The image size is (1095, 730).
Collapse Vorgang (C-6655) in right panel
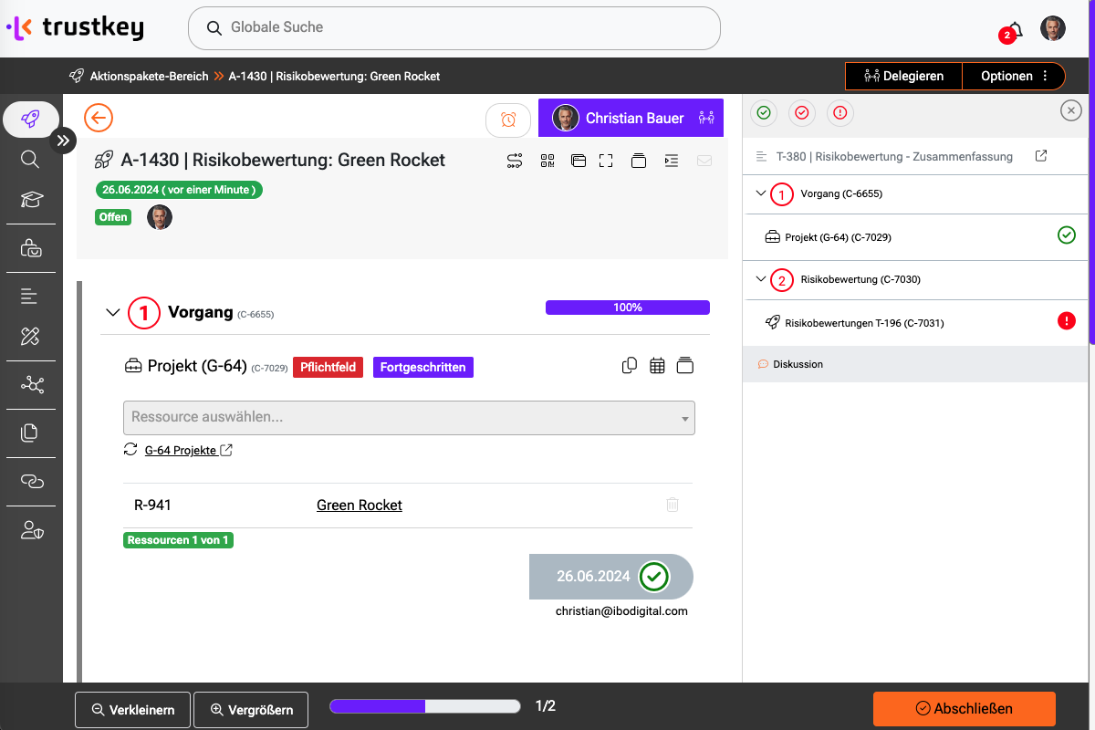(761, 193)
